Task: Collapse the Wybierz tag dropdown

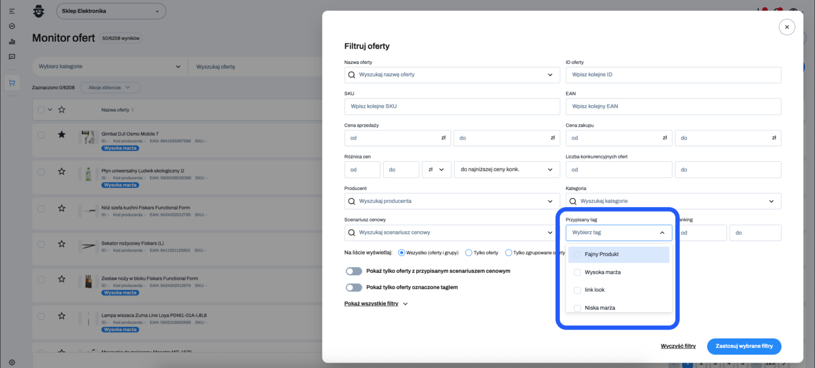Action: (662, 233)
